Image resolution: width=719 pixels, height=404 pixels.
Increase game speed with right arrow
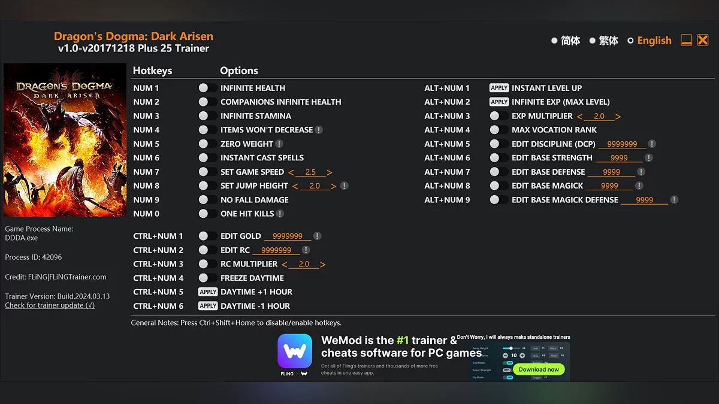330,172
